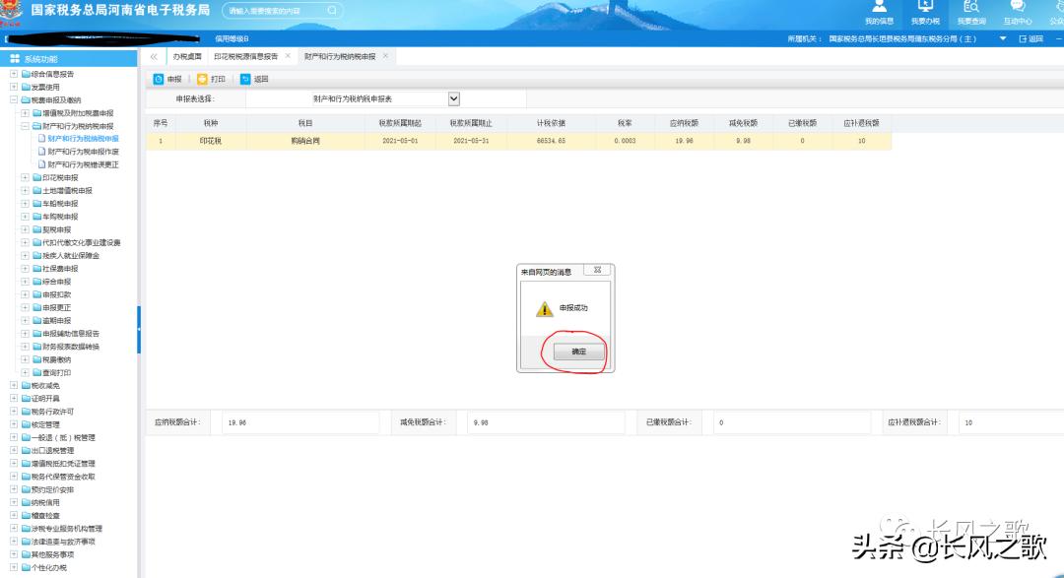Click 确定 in the message dialog
This screenshot has width=1064, height=578.
[578, 352]
